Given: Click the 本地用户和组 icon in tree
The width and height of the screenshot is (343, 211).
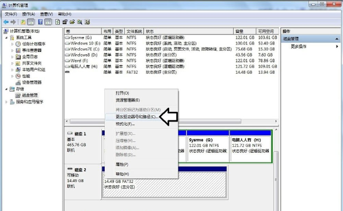Looking at the screenshot, I should pos(18,69).
